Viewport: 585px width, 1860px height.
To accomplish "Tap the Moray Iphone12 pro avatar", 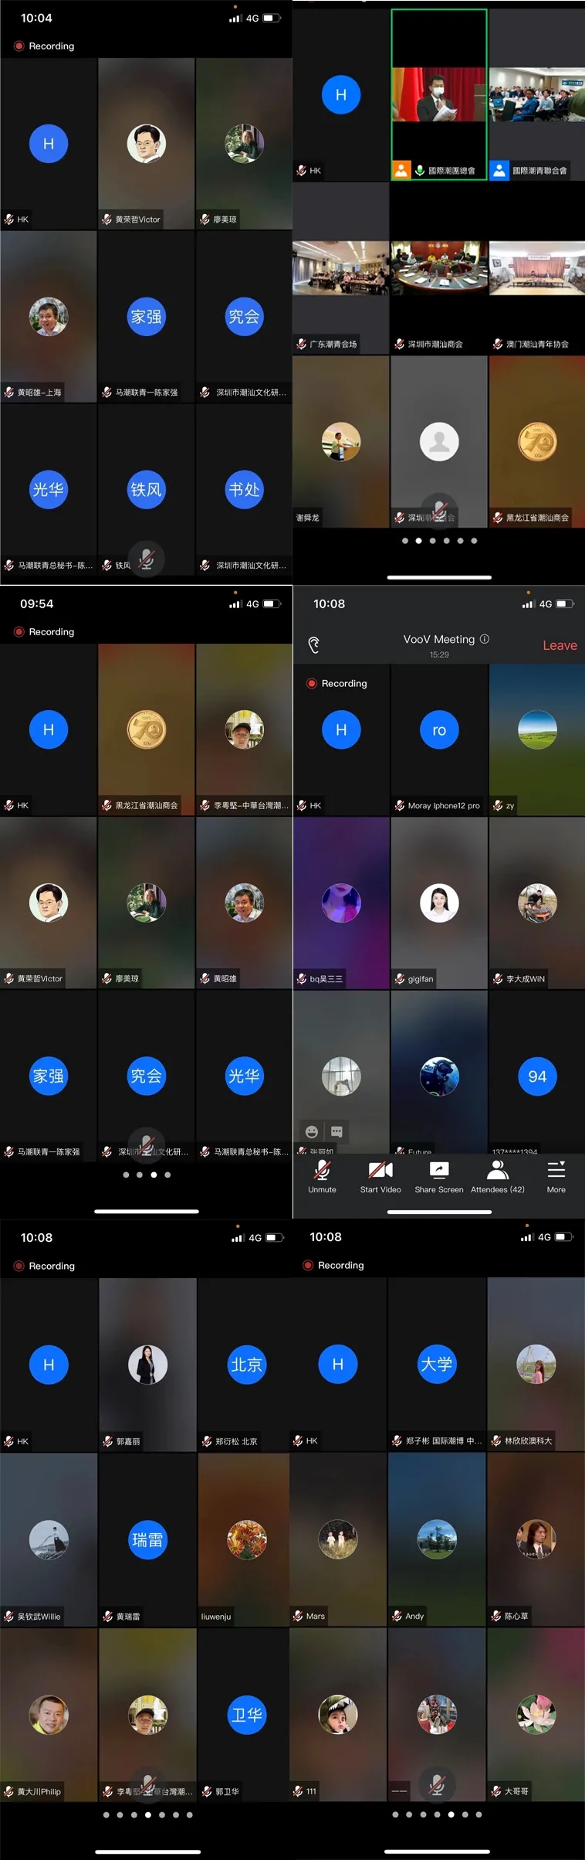I will point(439,730).
